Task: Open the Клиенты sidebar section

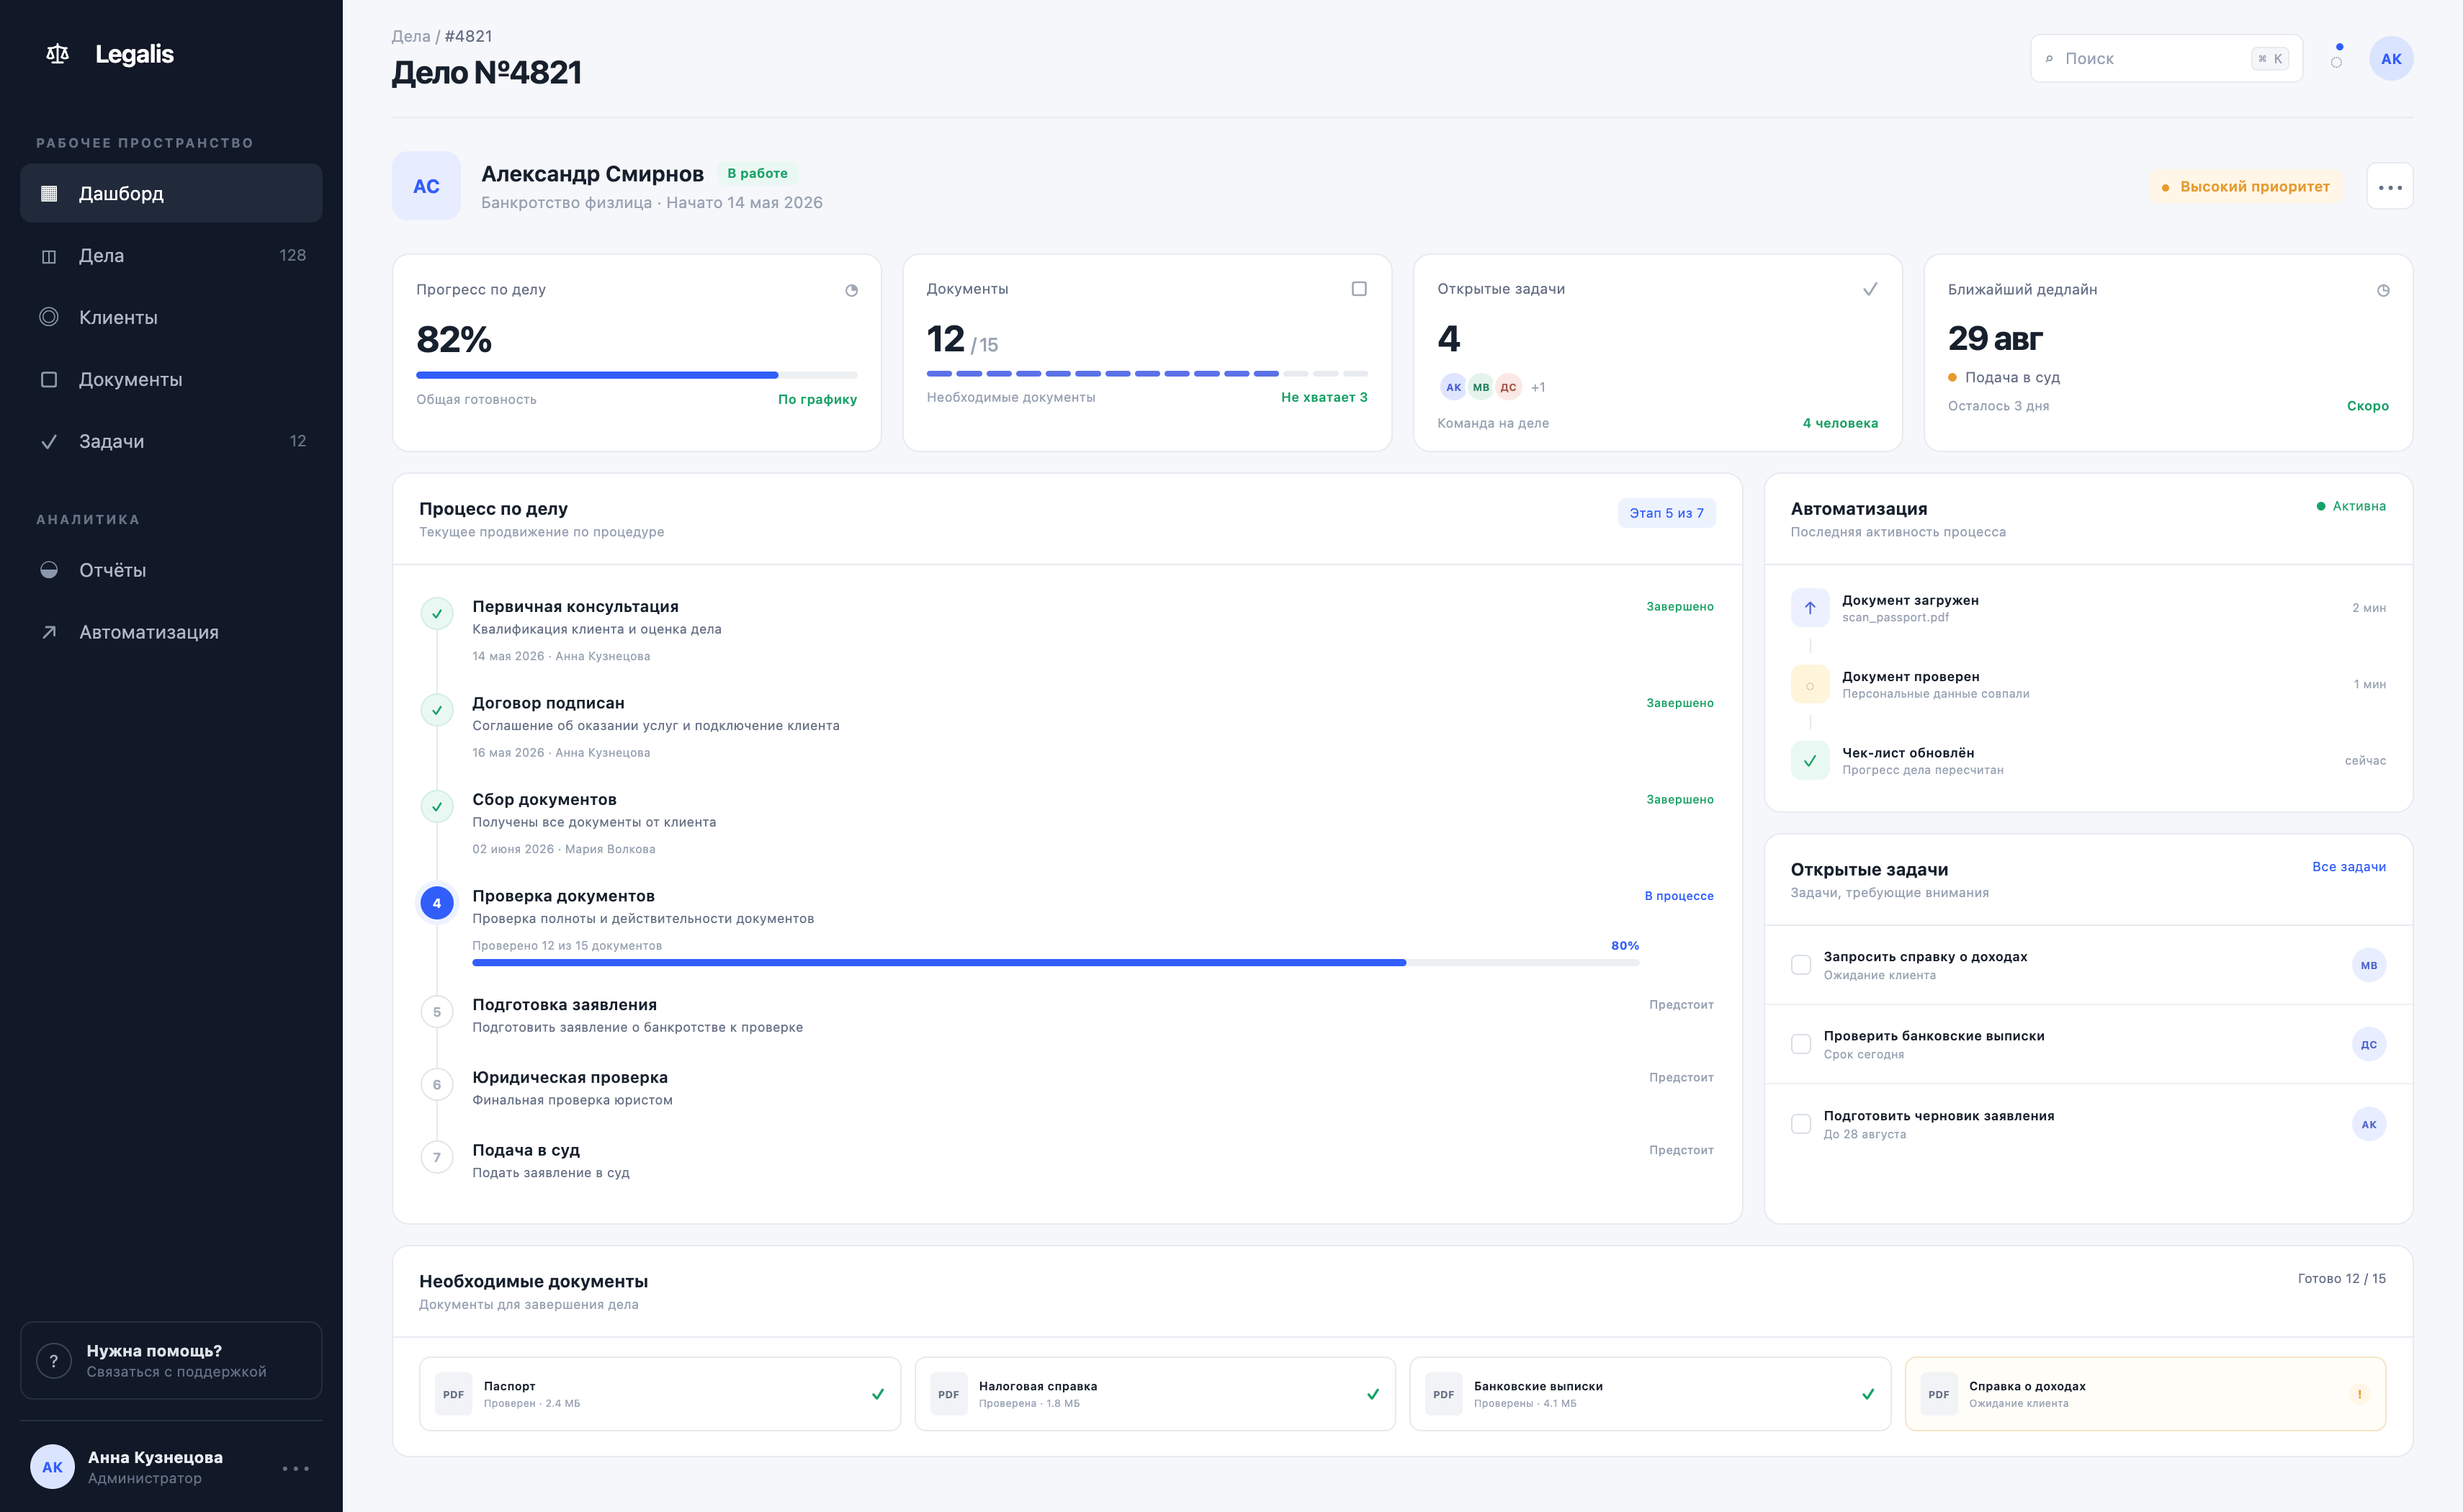Action: coord(171,317)
